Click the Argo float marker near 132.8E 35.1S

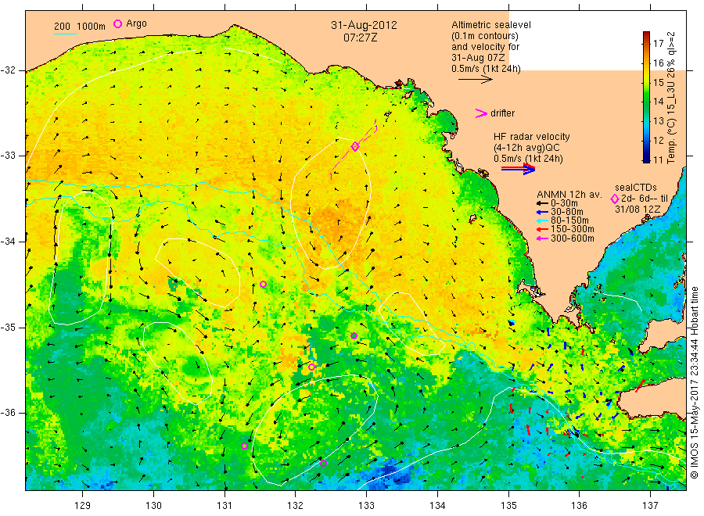pos(354,335)
